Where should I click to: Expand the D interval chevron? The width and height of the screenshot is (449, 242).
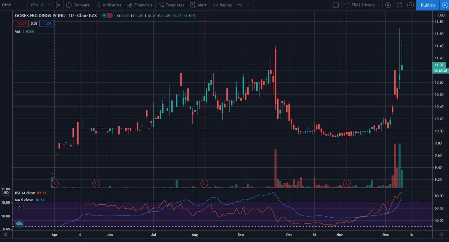(x=49, y=5)
